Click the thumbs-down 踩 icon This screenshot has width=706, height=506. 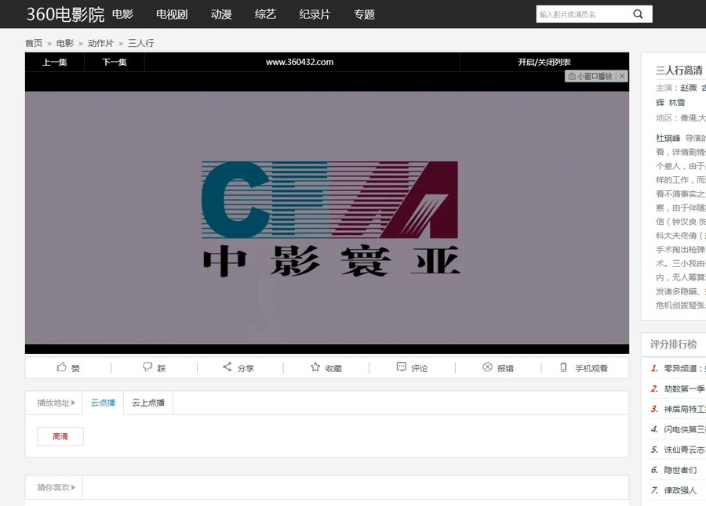point(147,367)
